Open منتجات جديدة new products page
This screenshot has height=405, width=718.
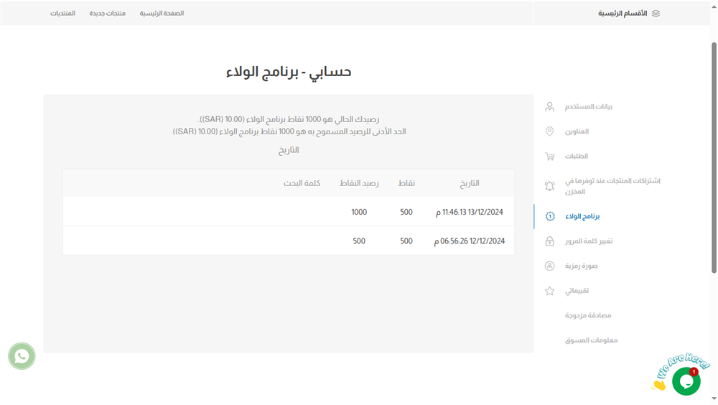coord(107,13)
